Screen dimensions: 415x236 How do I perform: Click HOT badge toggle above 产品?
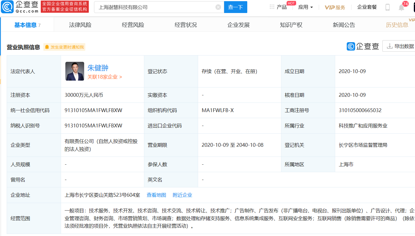click(291, 3)
